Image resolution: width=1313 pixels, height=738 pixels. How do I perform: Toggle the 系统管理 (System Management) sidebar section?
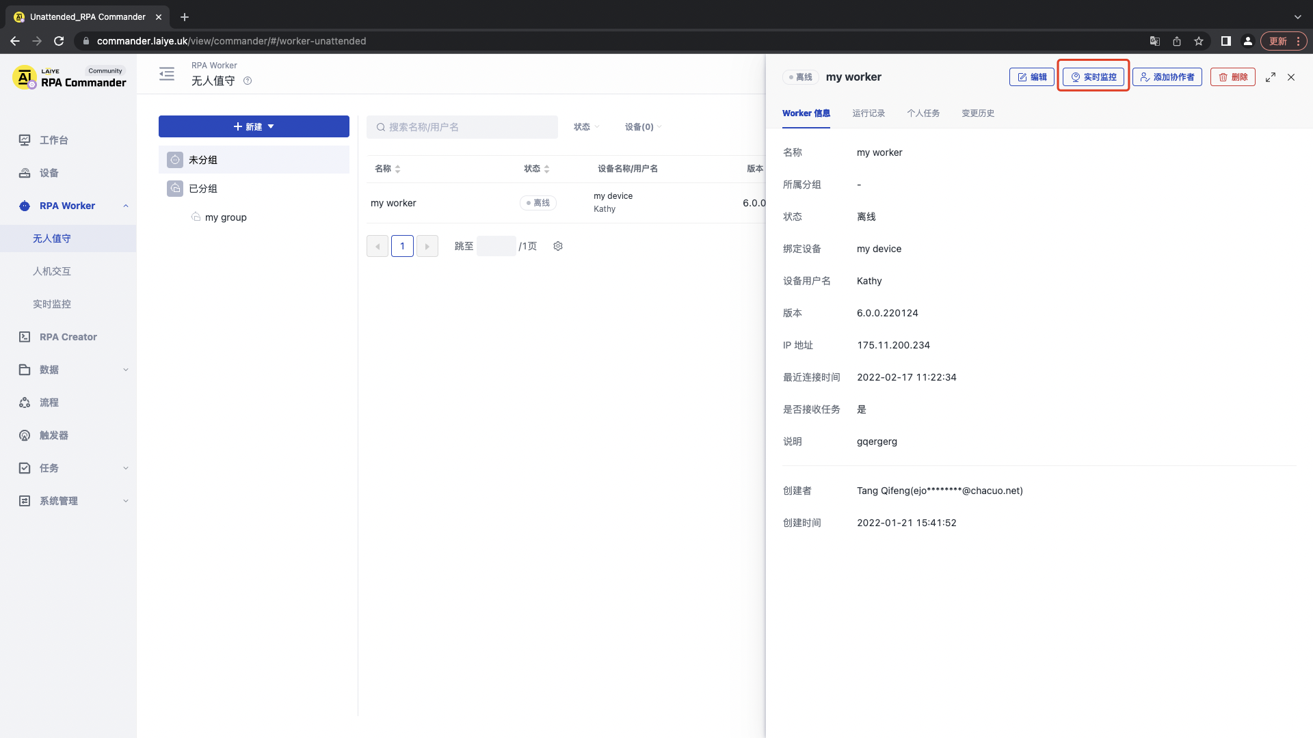pos(71,501)
